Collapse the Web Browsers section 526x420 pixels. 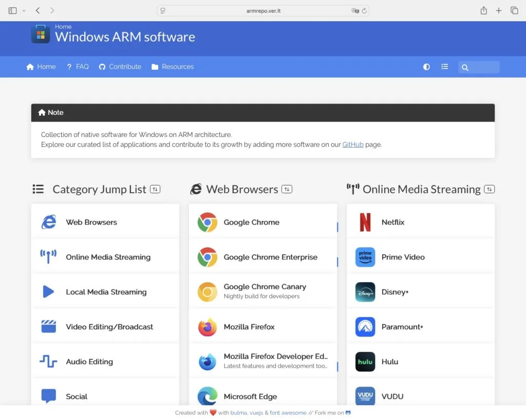pos(287,189)
